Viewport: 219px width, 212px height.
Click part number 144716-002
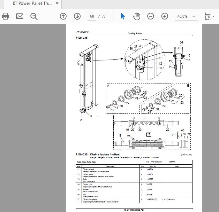152,200
